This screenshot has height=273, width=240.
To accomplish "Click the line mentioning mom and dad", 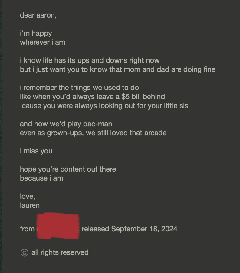I will (x=118, y=69).
